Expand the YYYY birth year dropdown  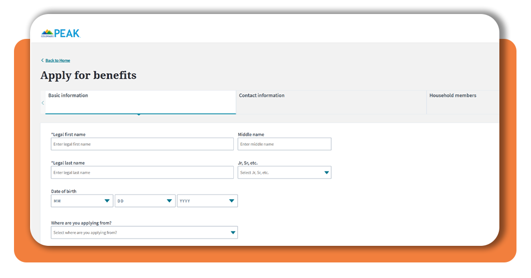(207, 201)
